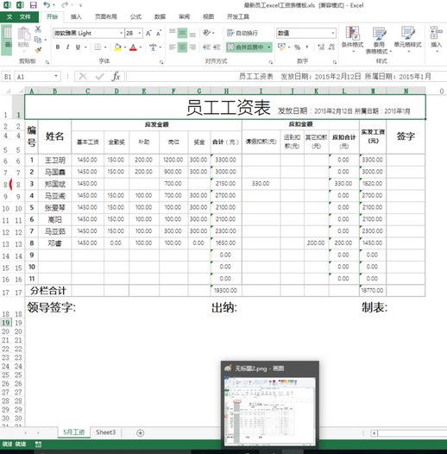
Task: Expand the fill color dropdown arrow
Action: click(x=125, y=47)
